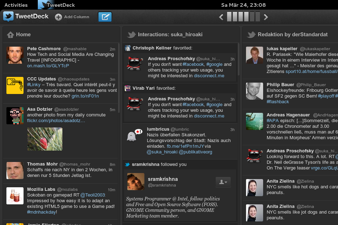The height and width of the screenshot is (225, 338).
Task: Click the Home column house icon
Action: tap(10, 35)
